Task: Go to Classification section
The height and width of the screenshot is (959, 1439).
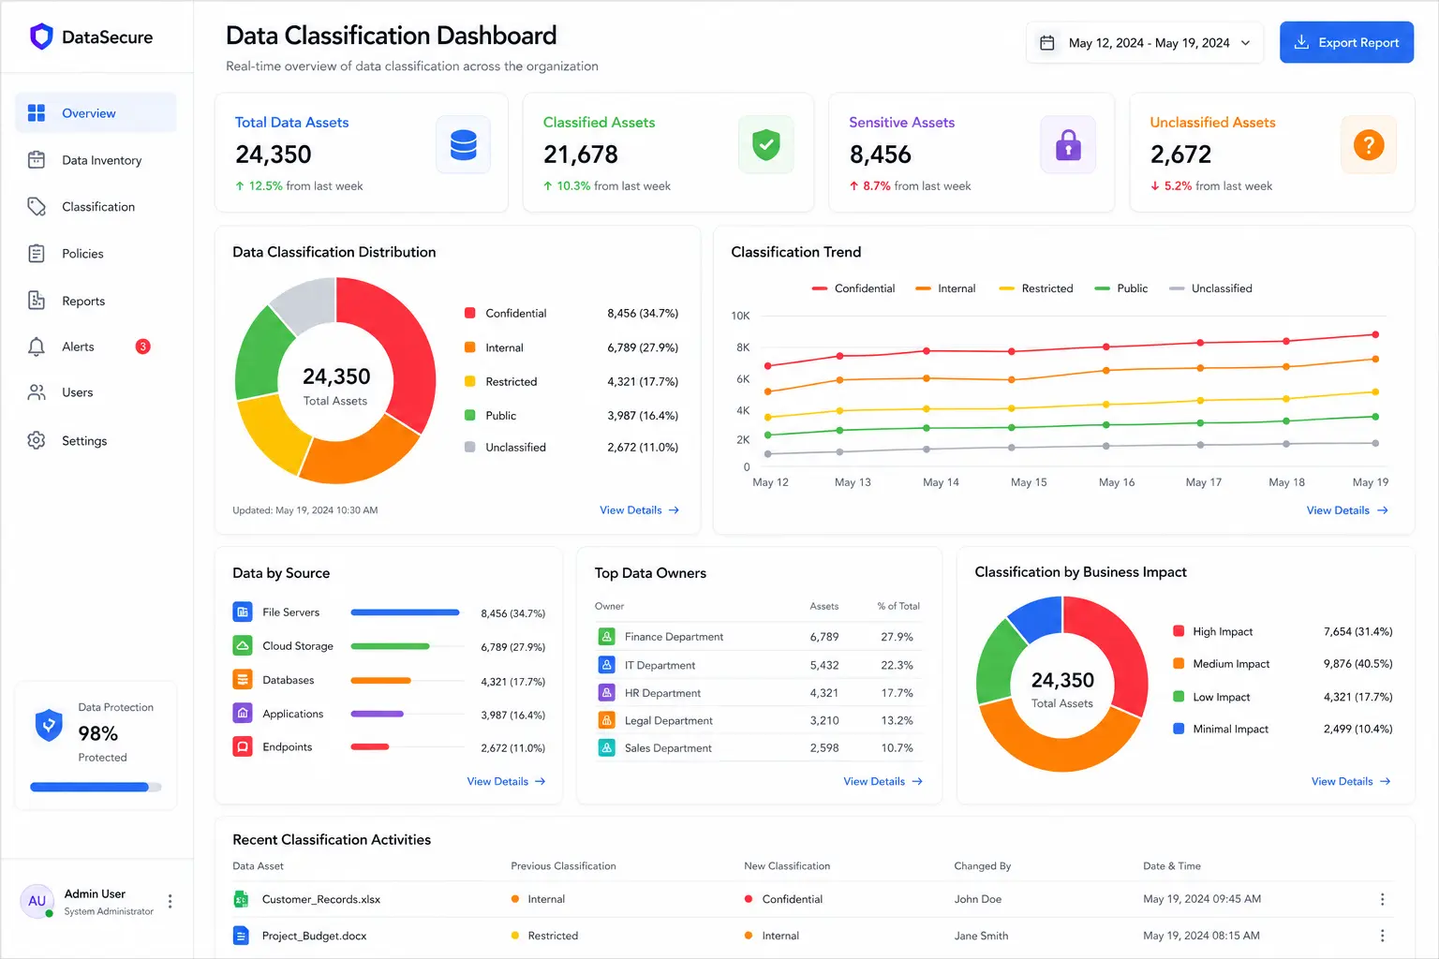Action: click(x=96, y=207)
